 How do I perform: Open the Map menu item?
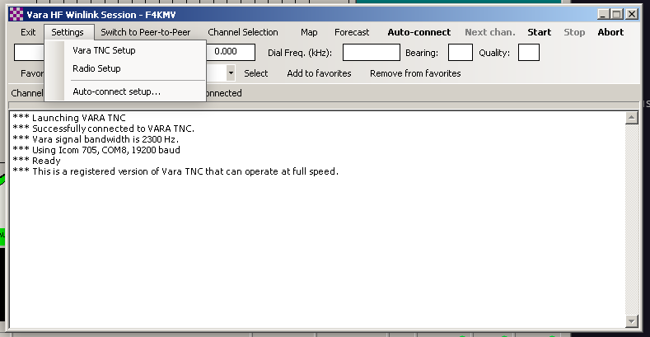pyautogui.click(x=309, y=32)
